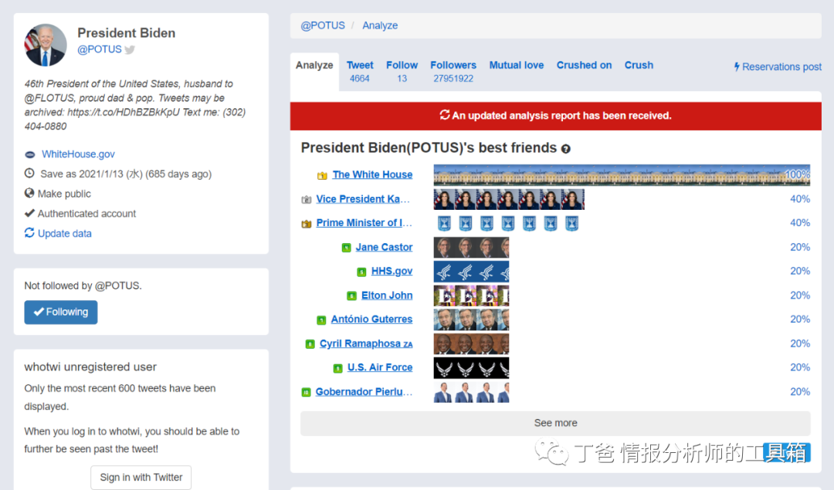The image size is (834, 490).
Task: Click @POTUS in the breadcrumb
Action: [x=322, y=25]
